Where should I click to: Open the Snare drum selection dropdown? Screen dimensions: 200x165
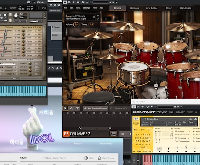point(80,17)
